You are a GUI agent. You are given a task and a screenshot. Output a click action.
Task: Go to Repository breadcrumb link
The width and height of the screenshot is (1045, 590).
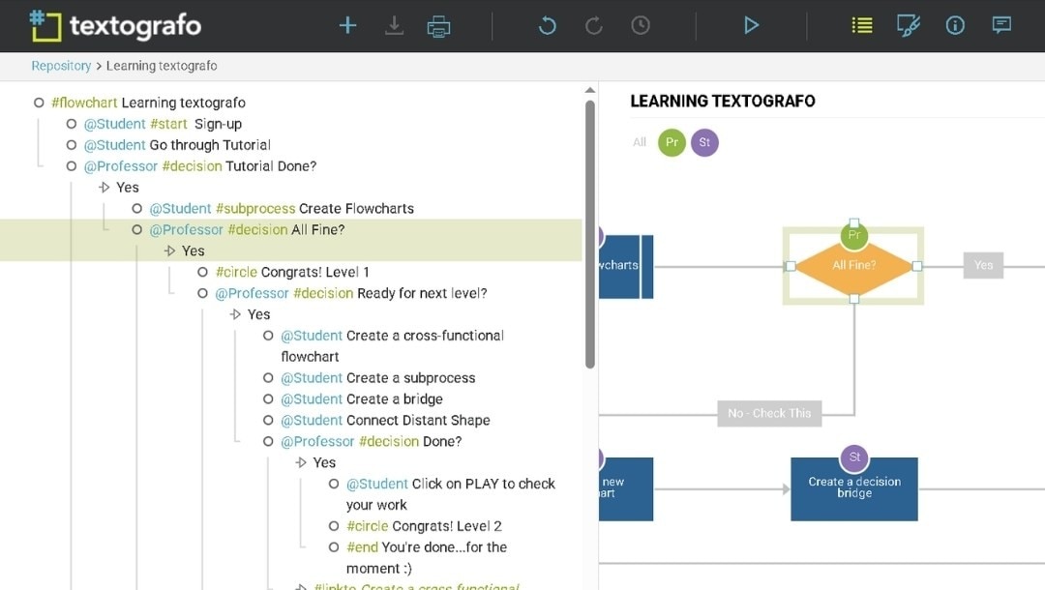pos(61,65)
